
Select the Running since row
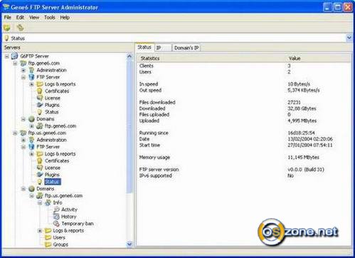pos(244,133)
